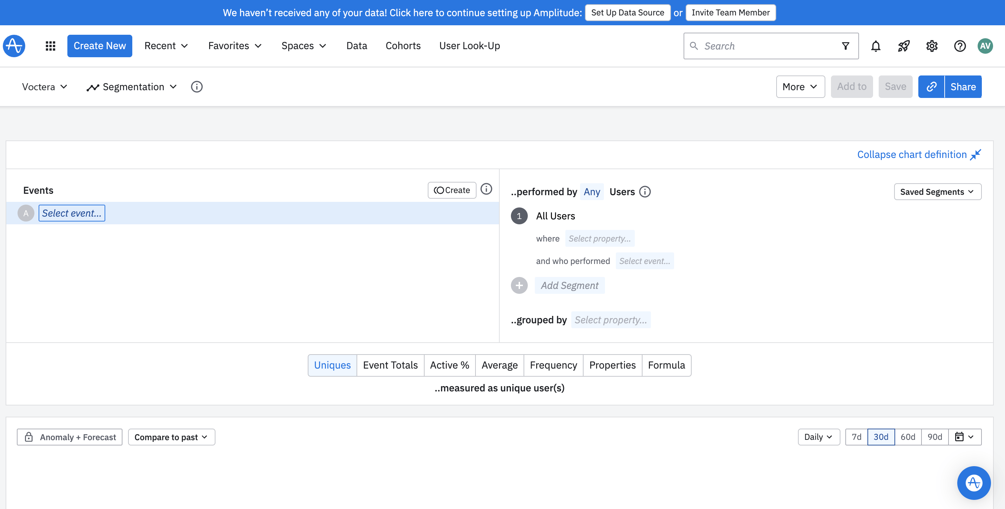Switch to the Active % tab
Image resolution: width=1005 pixels, height=509 pixels.
[x=450, y=365]
